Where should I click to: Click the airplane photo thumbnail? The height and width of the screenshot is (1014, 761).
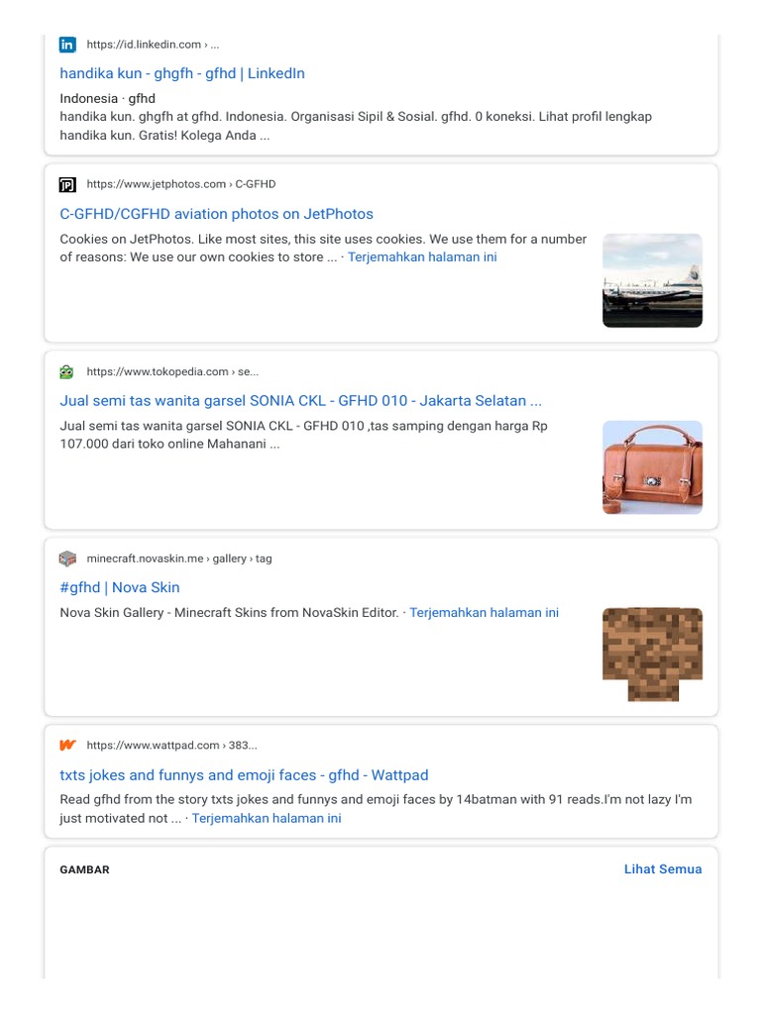[x=652, y=280]
